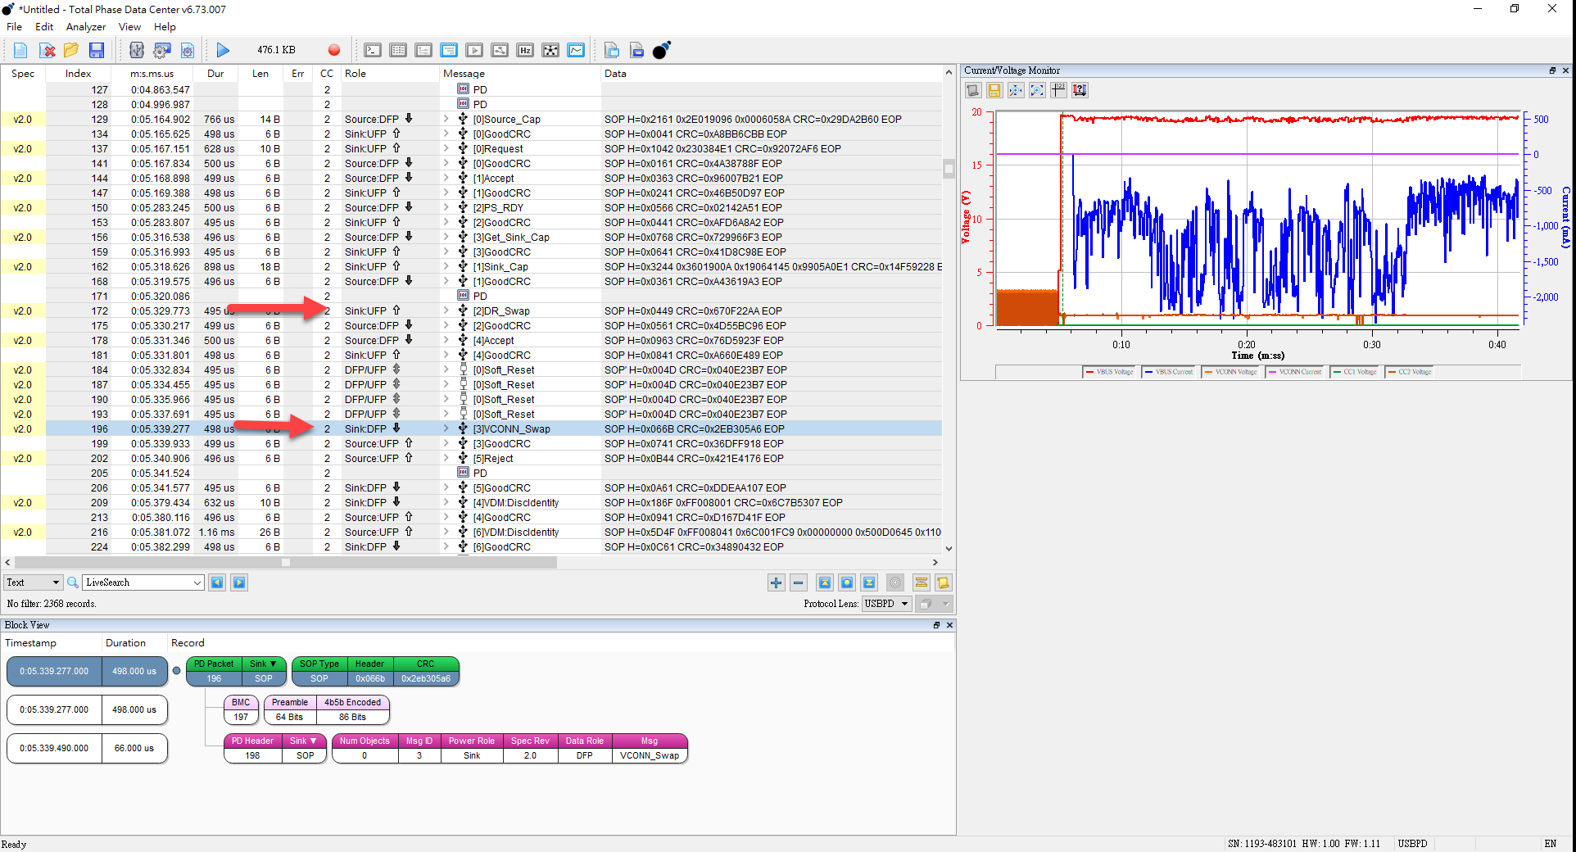
Task: Click the red Stop Capture button
Action: (x=333, y=51)
